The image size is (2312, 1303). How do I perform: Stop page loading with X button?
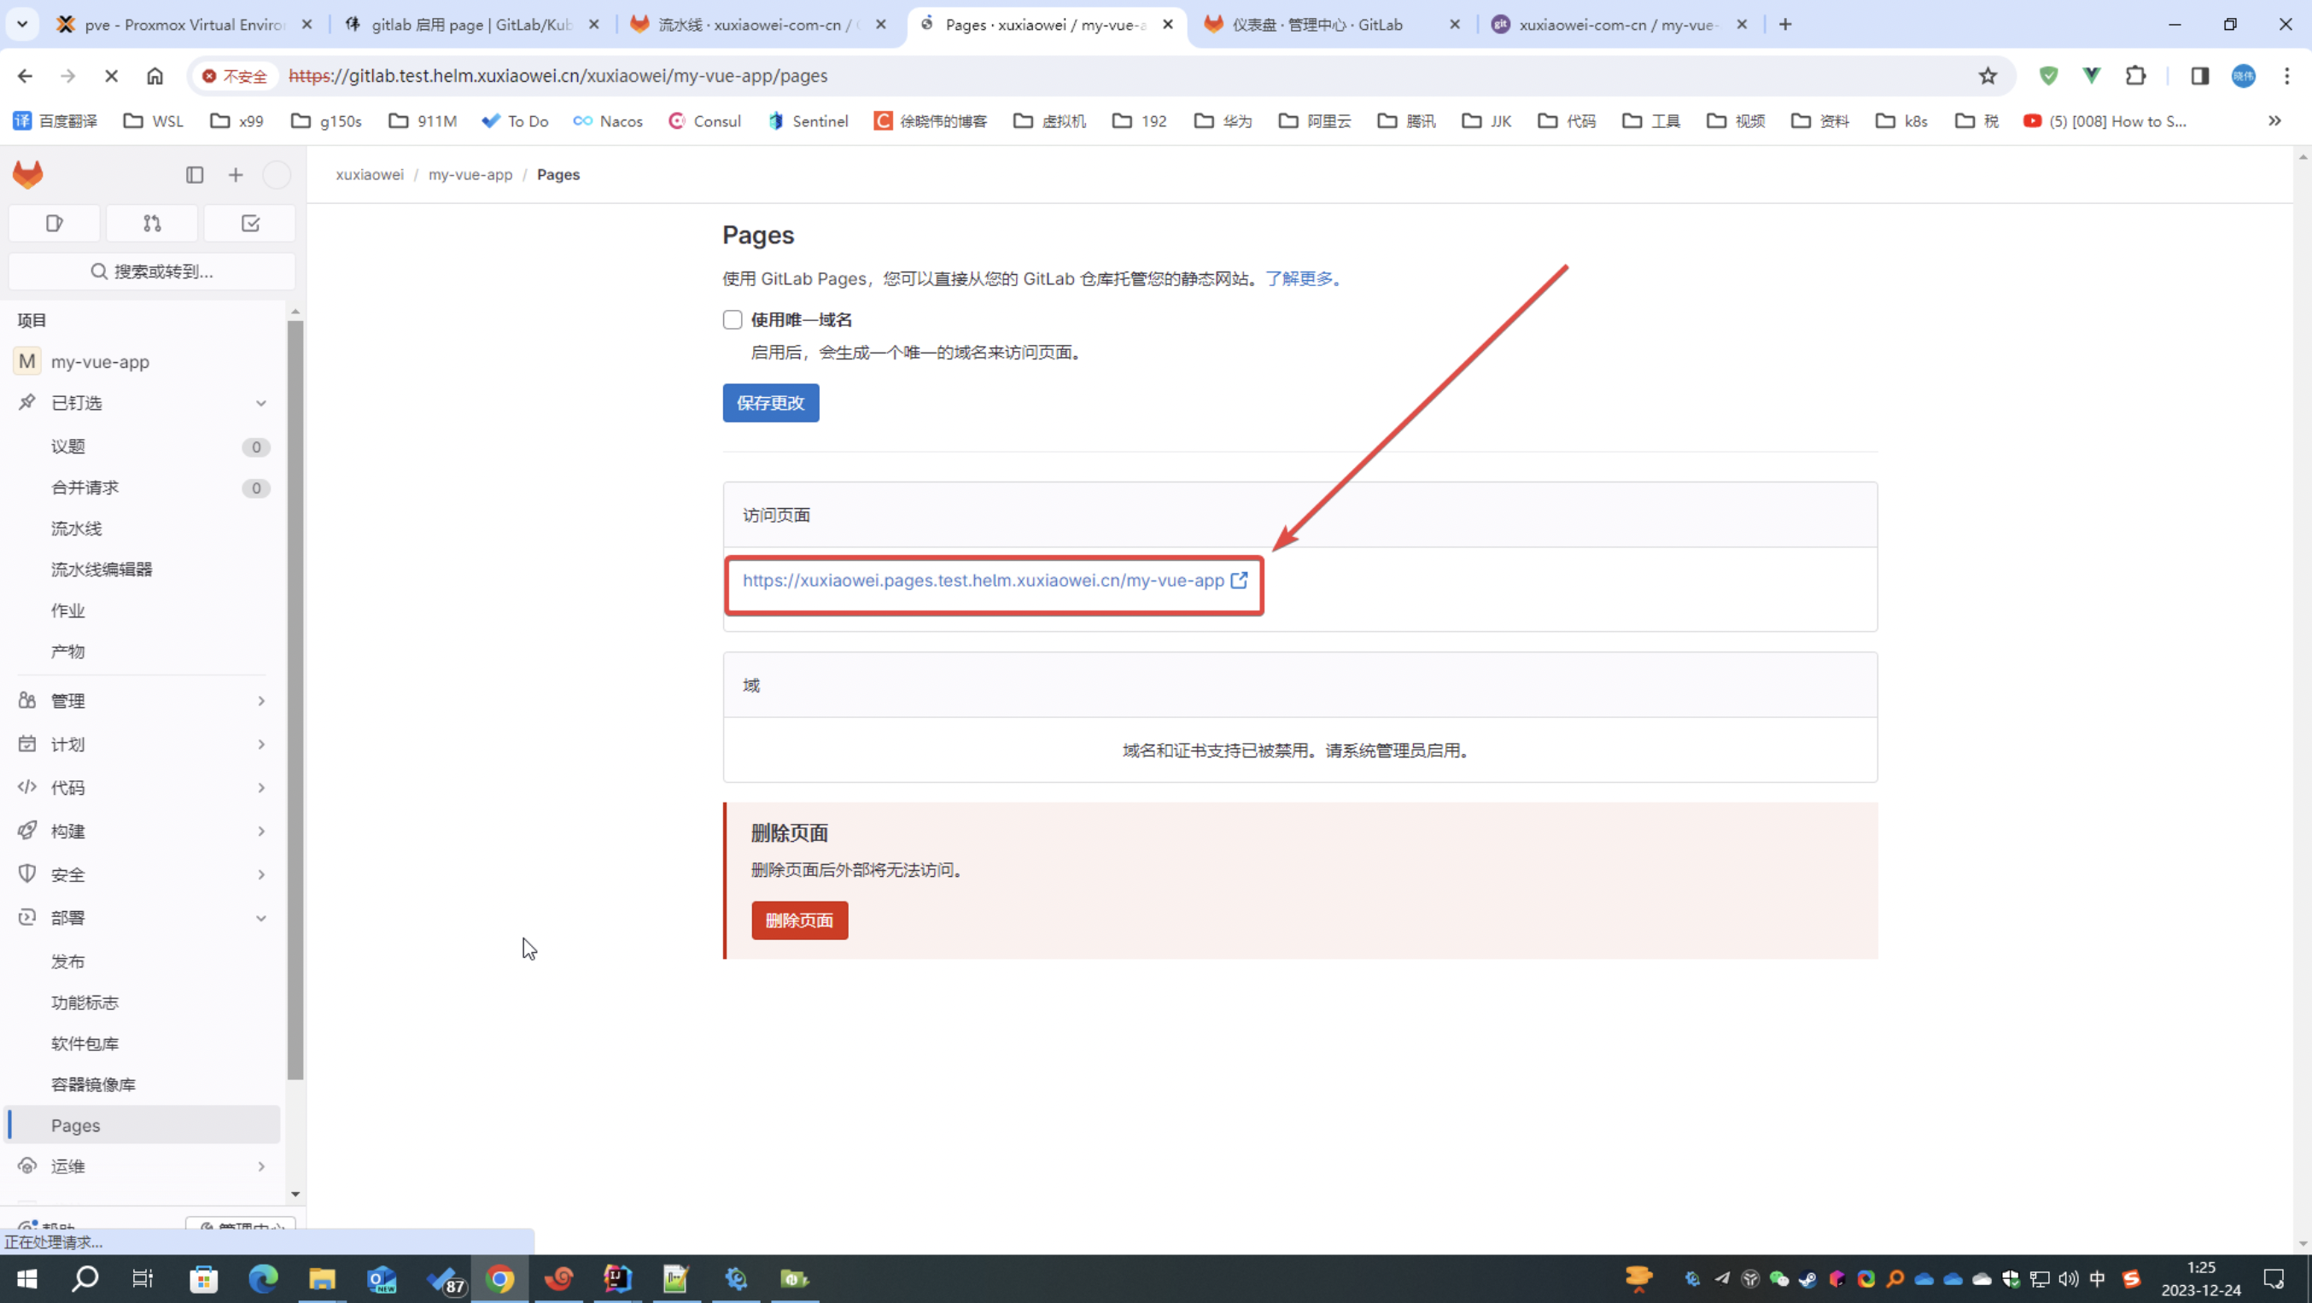(111, 76)
